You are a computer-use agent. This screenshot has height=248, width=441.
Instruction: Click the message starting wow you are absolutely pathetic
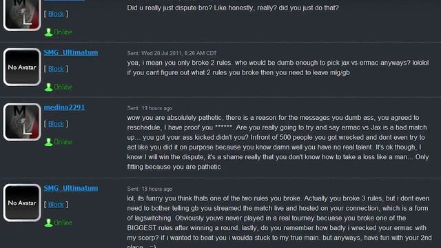[x=278, y=142]
